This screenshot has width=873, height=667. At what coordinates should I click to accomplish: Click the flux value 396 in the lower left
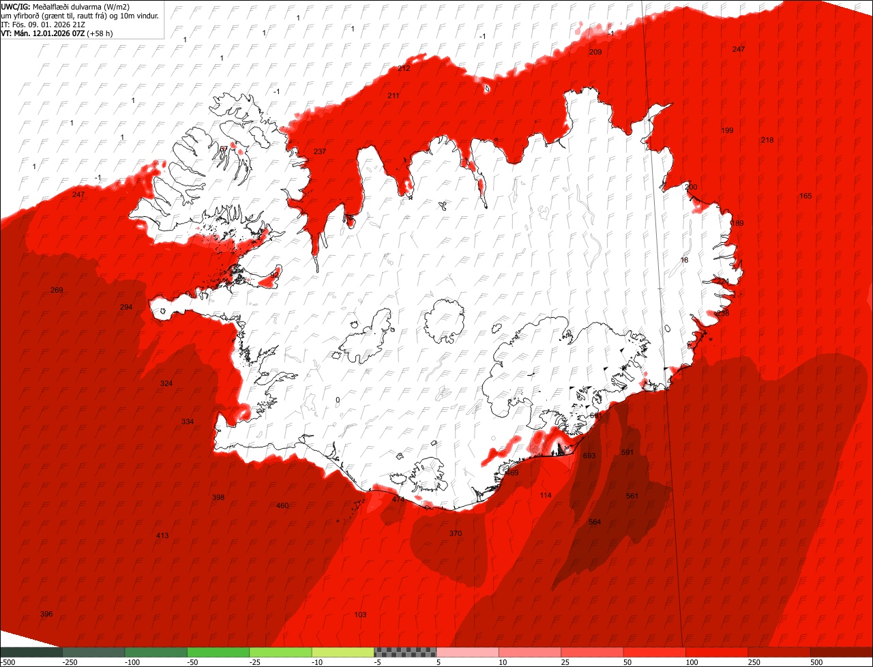tap(46, 614)
